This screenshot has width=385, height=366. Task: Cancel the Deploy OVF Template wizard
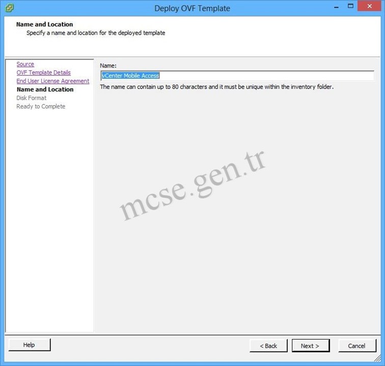pyautogui.click(x=357, y=346)
